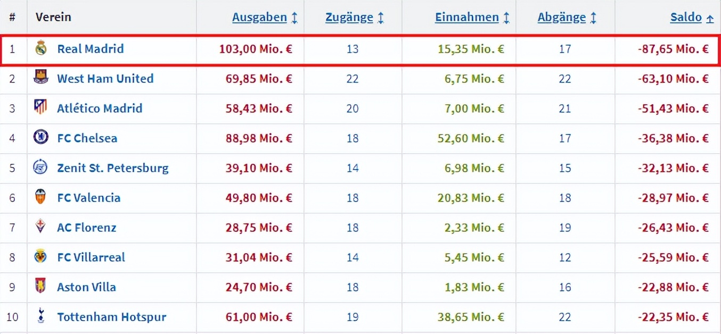
Task: Open the FC Villarreal club link
Action: (91, 257)
